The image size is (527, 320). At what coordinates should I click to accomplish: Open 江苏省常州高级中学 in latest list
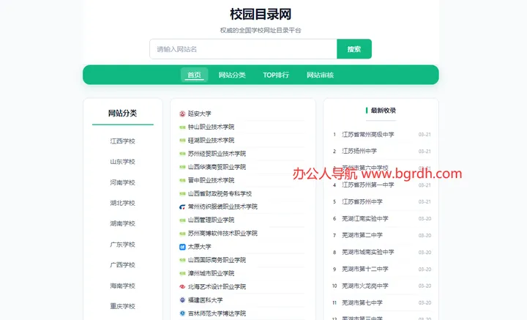click(368, 135)
